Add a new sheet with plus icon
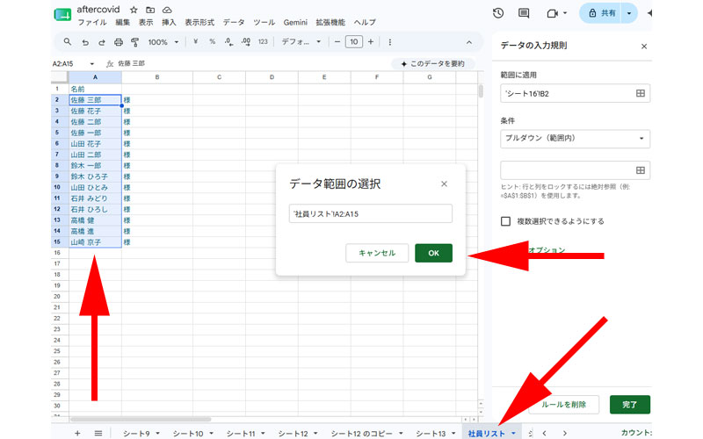This screenshot has height=439, width=703. (x=77, y=433)
